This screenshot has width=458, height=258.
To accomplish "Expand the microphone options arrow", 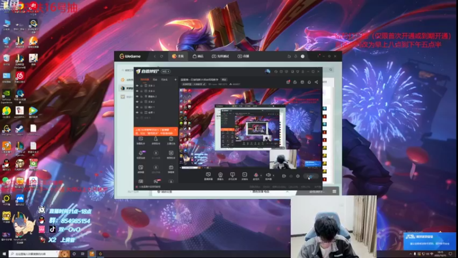I will coord(261,175).
